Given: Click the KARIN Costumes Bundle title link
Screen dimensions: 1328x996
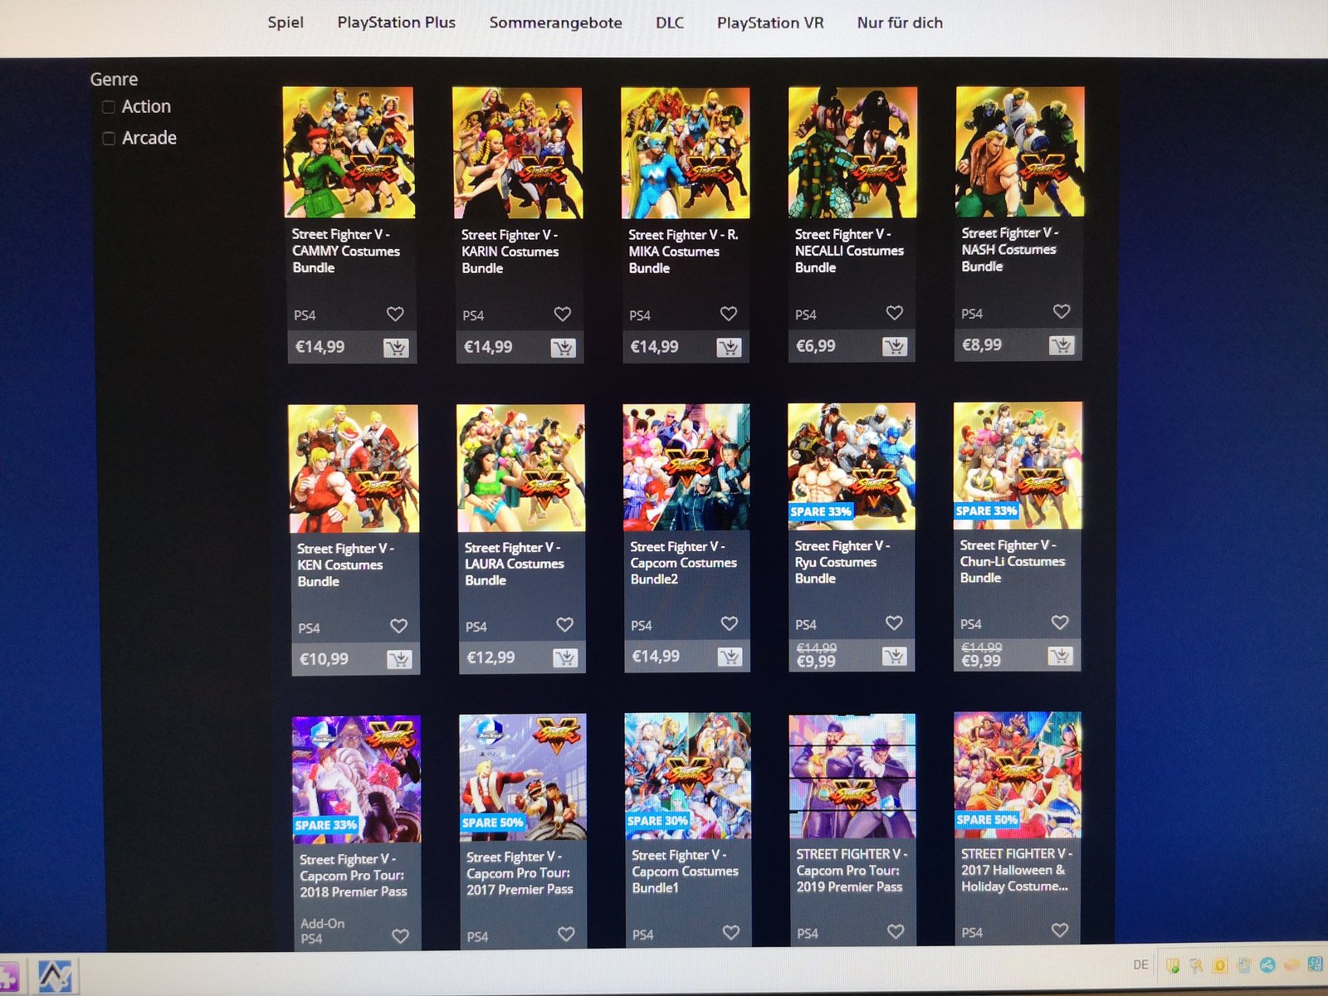Looking at the screenshot, I should pyautogui.click(x=510, y=251).
